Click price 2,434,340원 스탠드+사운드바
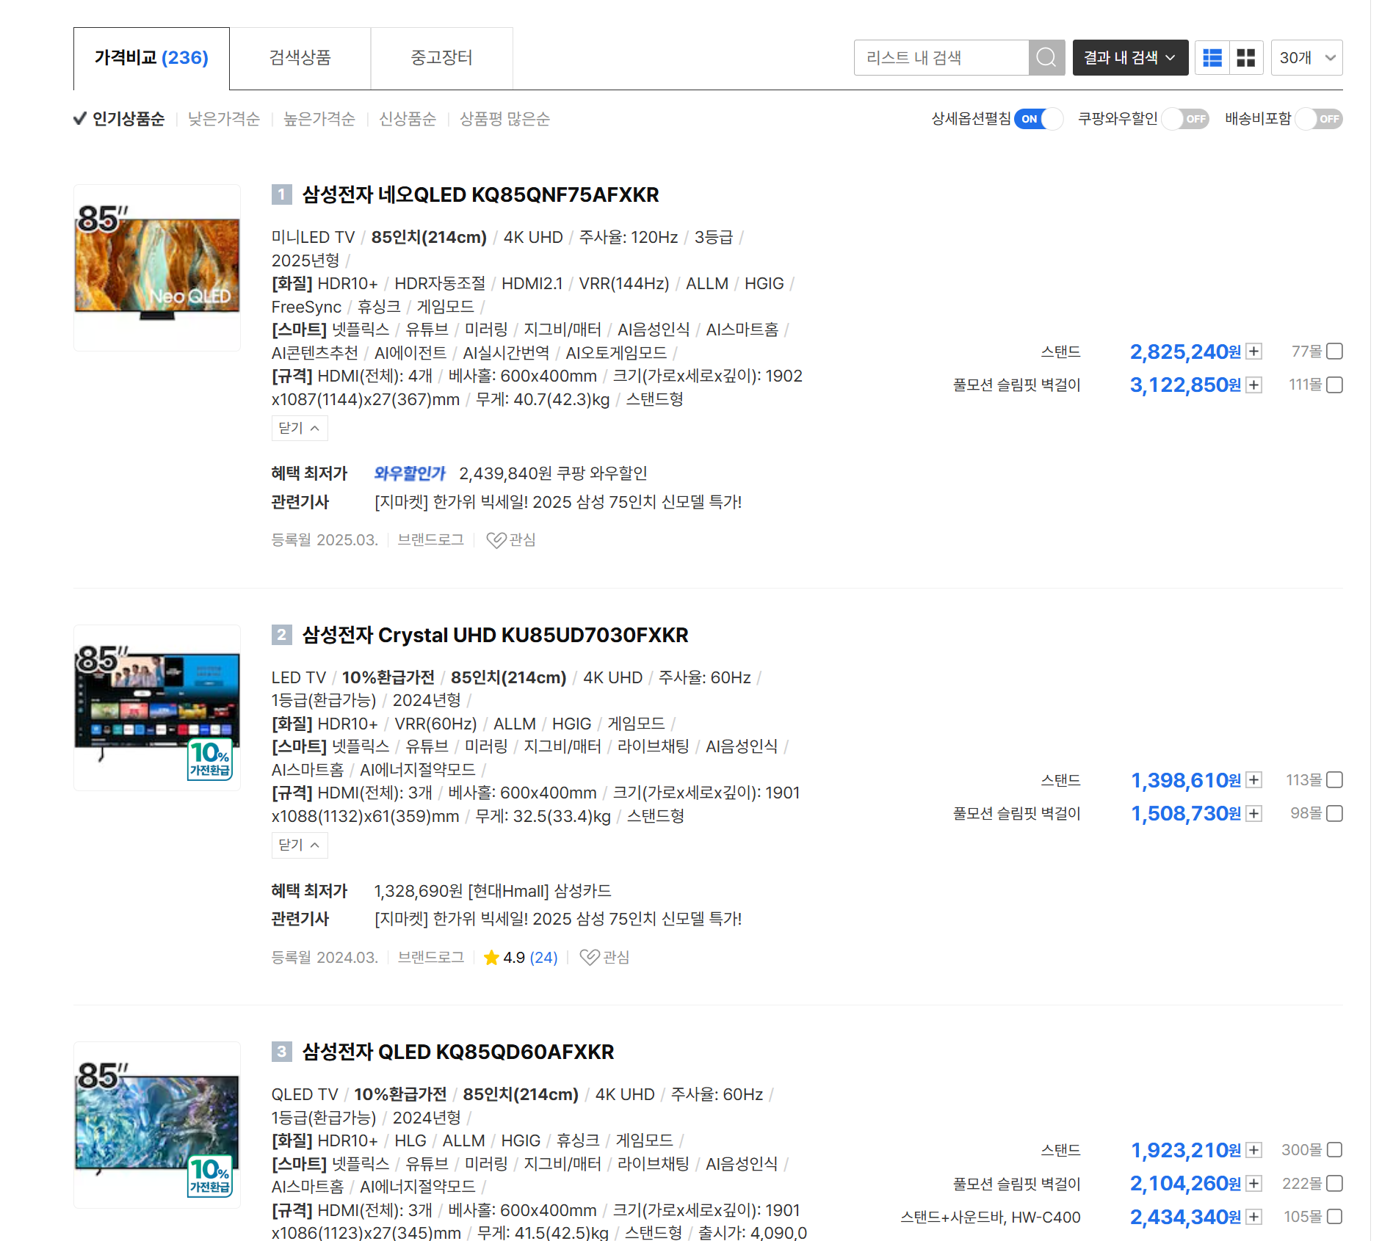This screenshot has height=1241, width=1393. (1185, 1217)
